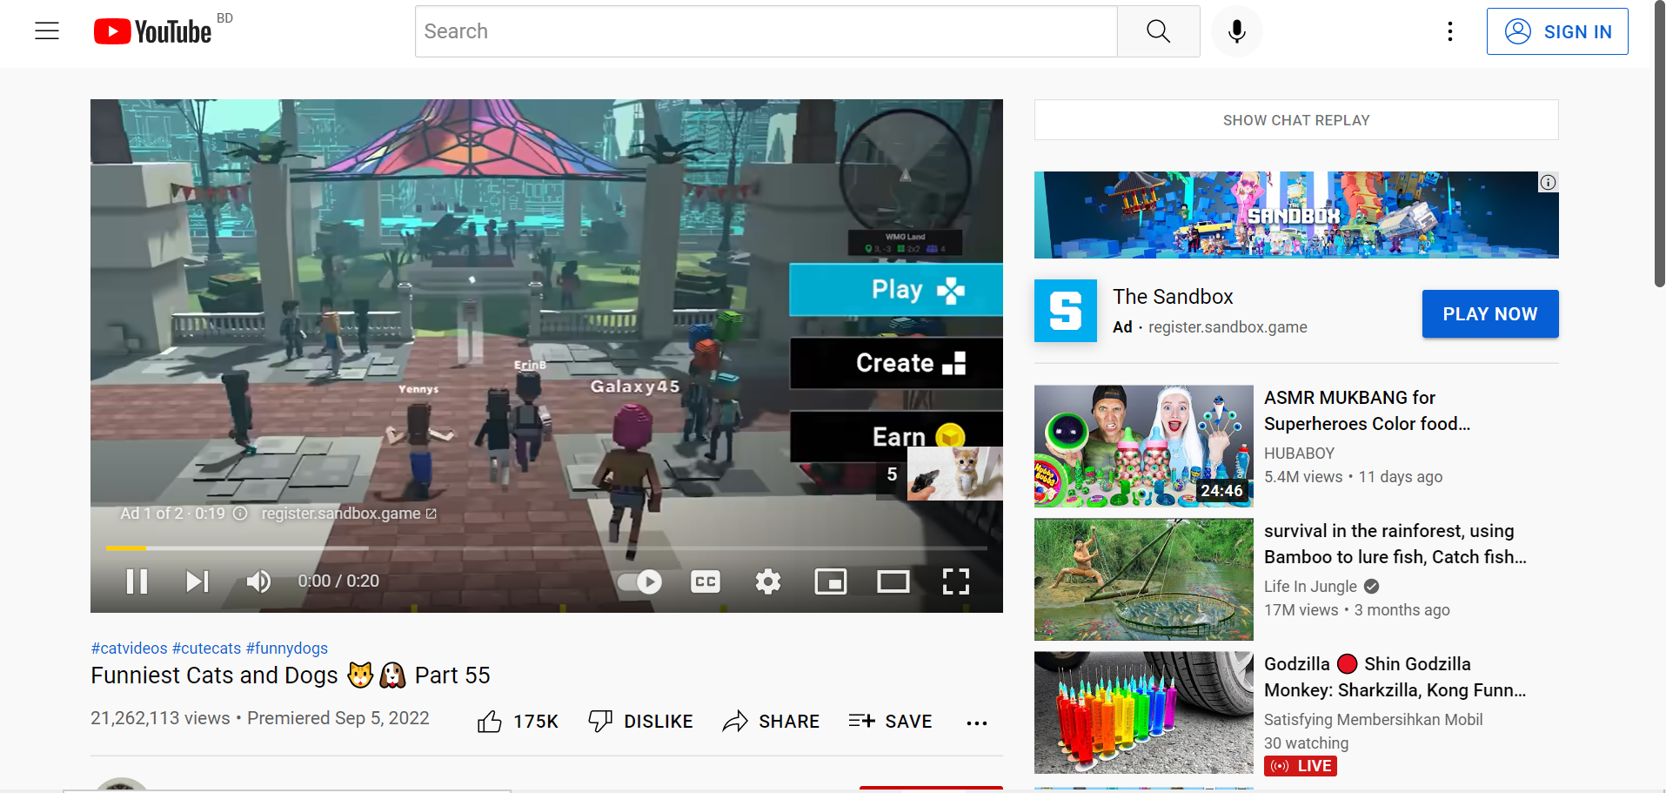Open ad info icon on Sandbox banner
This screenshot has height=793, width=1666.
[x=1548, y=182]
